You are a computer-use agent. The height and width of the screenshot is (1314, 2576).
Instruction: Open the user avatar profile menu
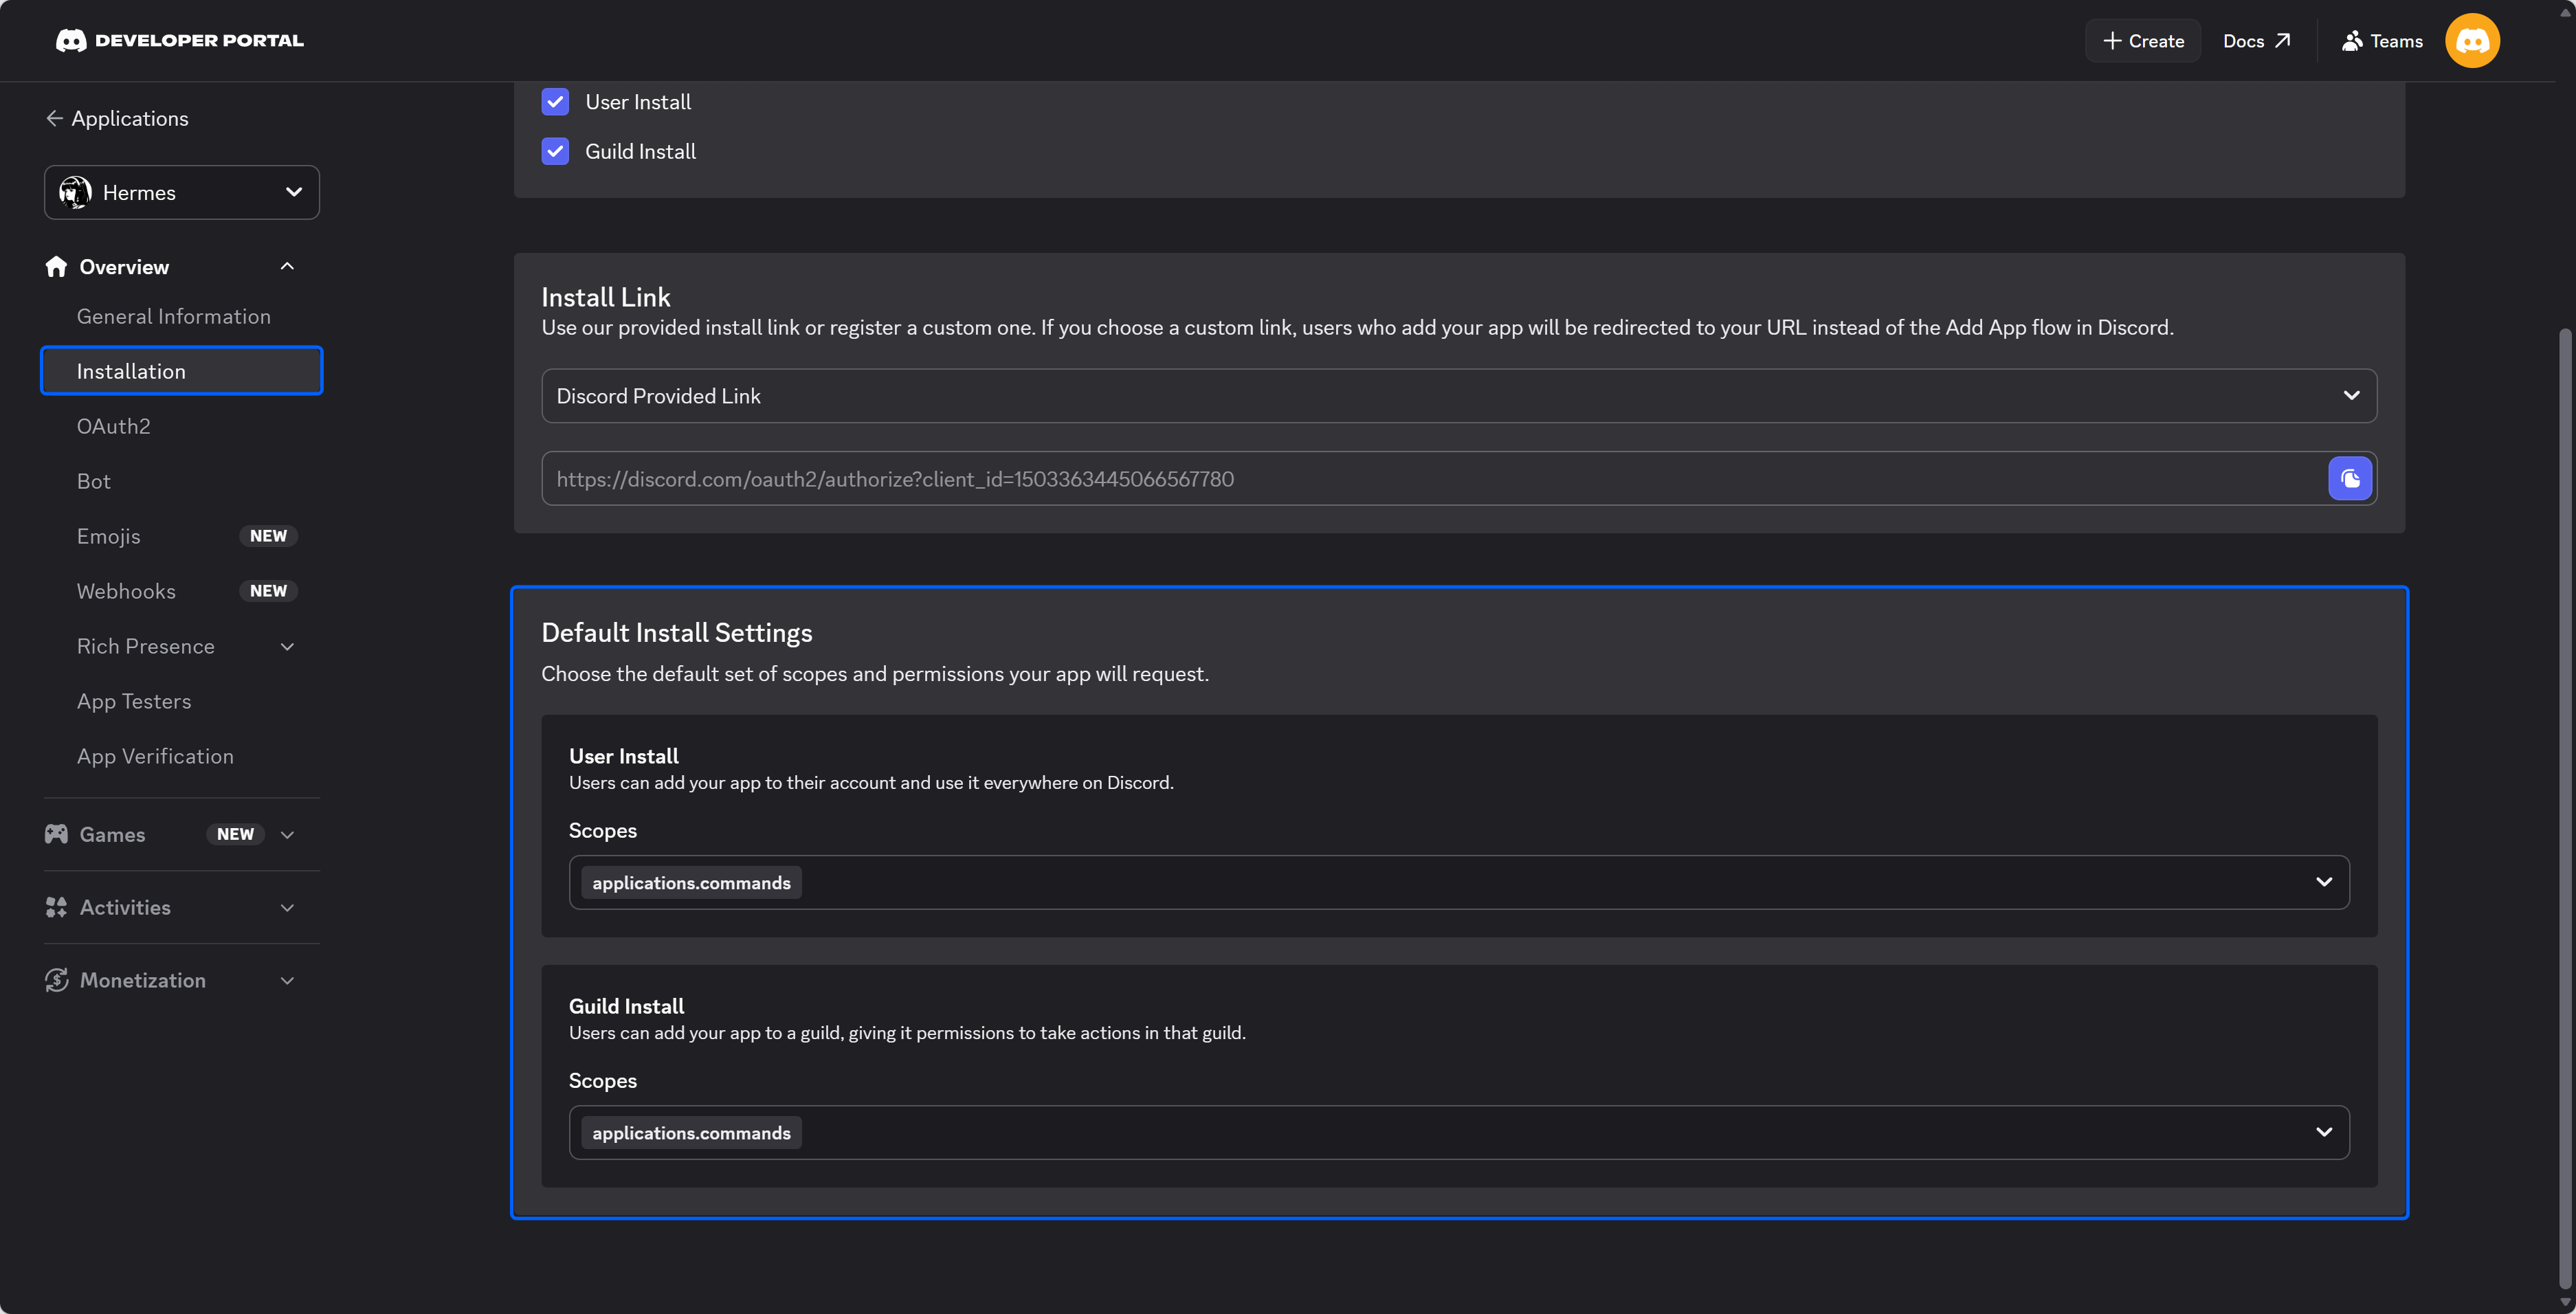click(x=2472, y=41)
